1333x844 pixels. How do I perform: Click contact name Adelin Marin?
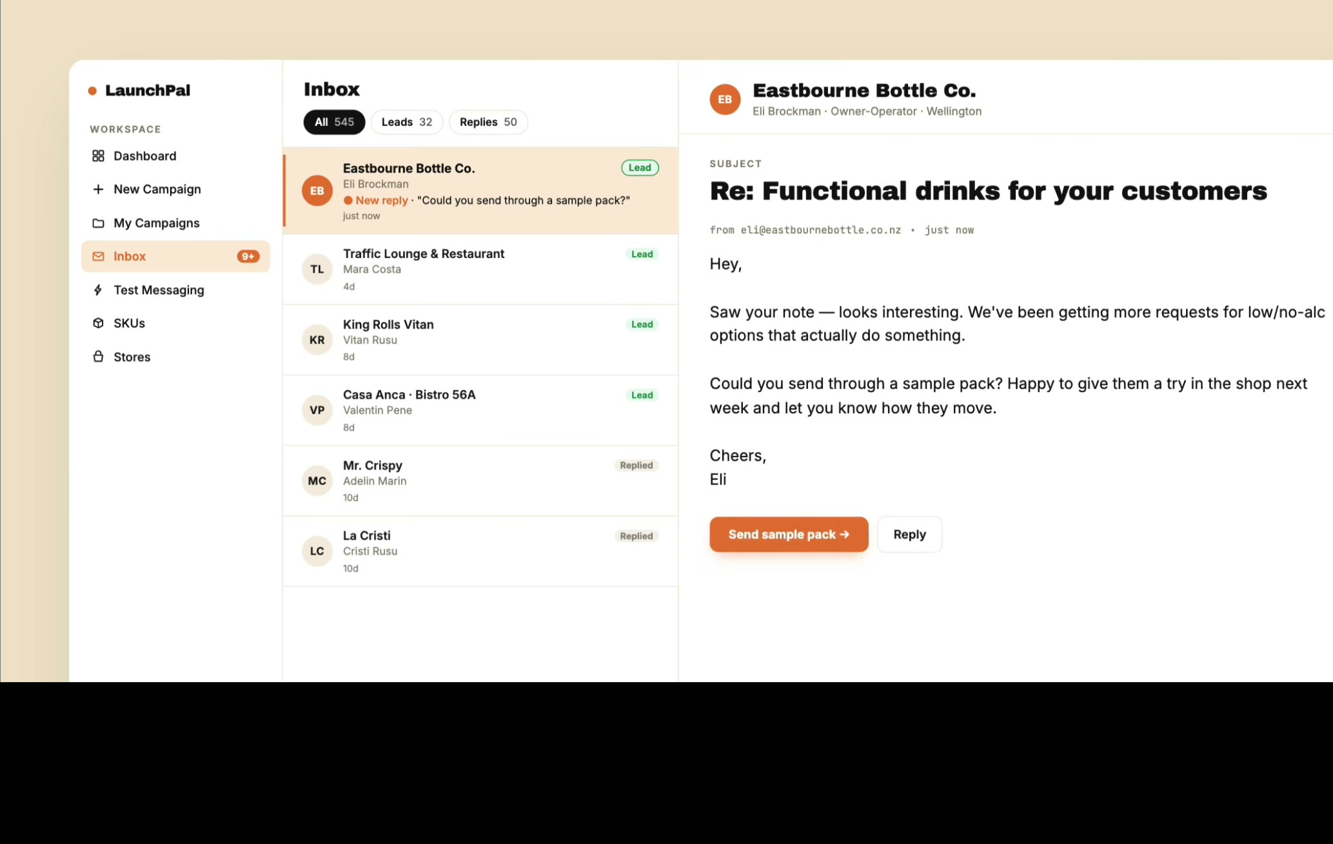375,481
